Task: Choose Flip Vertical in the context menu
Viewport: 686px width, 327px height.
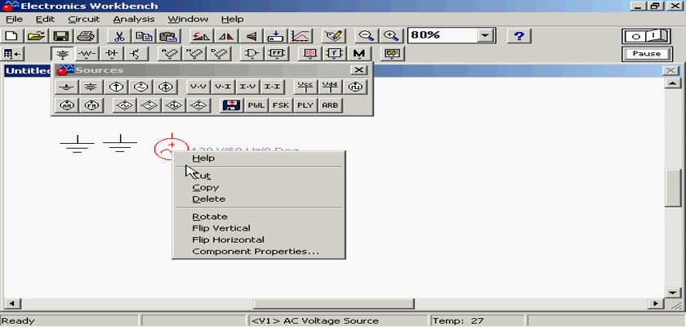Action: 259,228
